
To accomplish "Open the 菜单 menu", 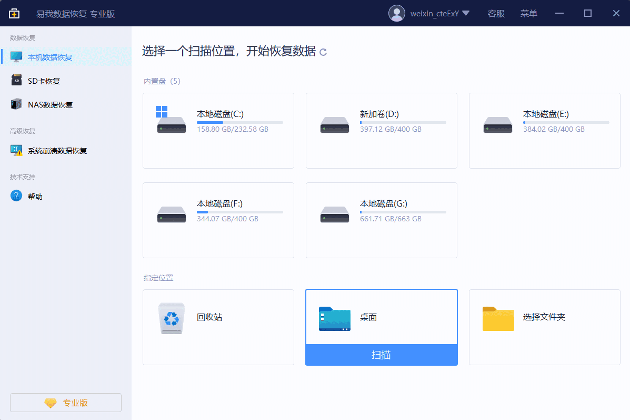I will point(529,13).
